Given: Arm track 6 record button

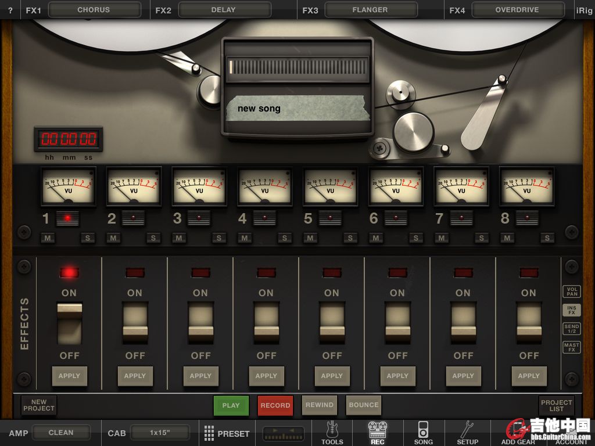Looking at the screenshot, I should (x=396, y=218).
